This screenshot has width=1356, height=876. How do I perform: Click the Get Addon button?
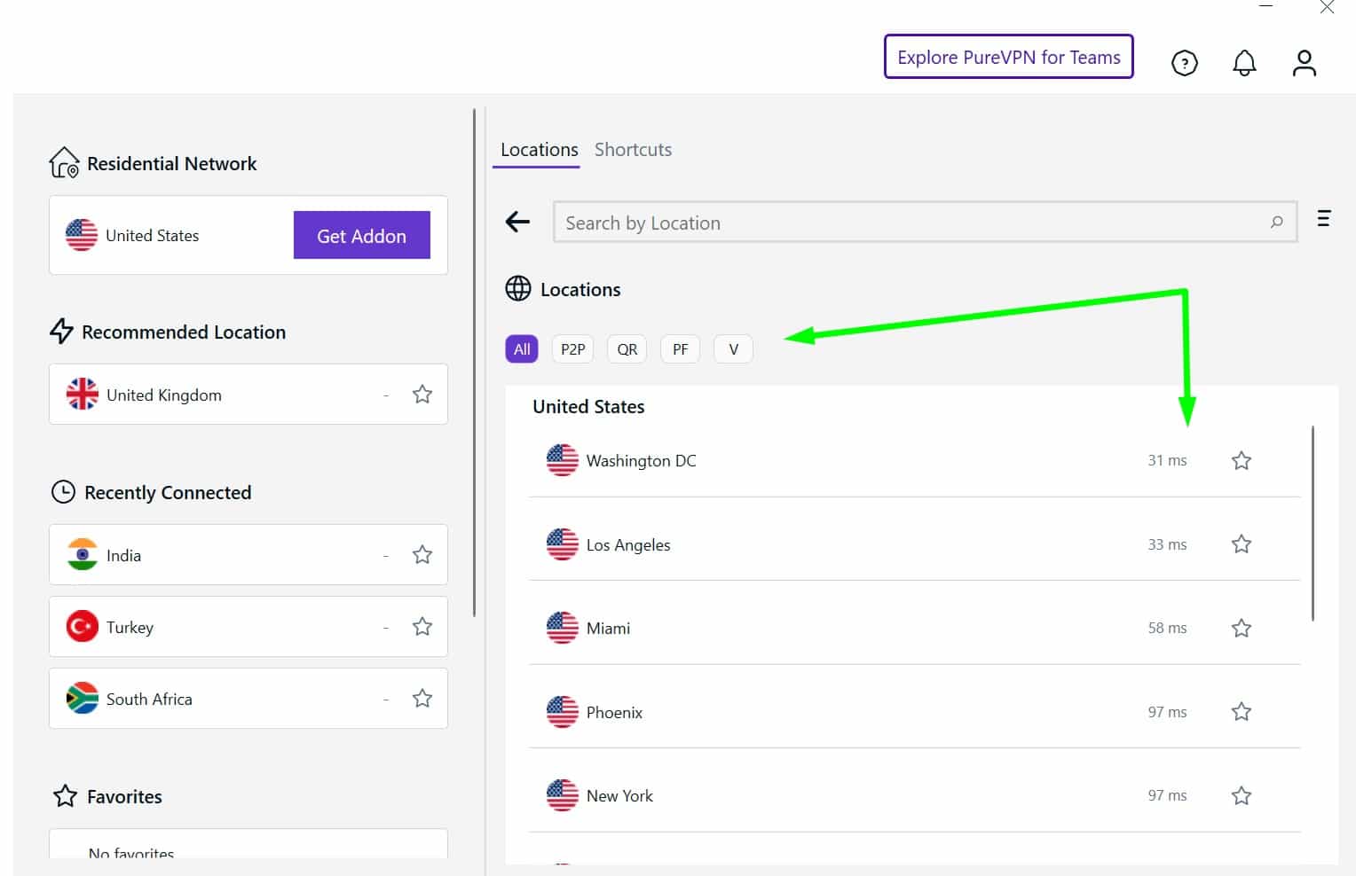pos(362,235)
